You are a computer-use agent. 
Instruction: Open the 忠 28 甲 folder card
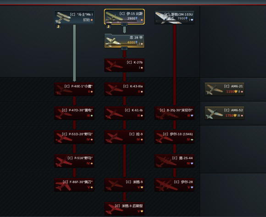pyautogui.click(x=124, y=41)
